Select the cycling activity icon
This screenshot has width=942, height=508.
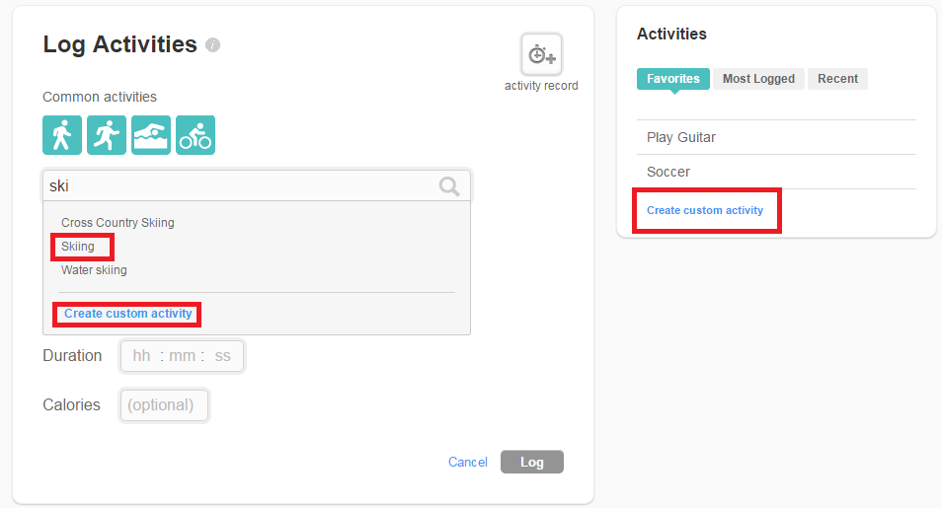point(196,136)
